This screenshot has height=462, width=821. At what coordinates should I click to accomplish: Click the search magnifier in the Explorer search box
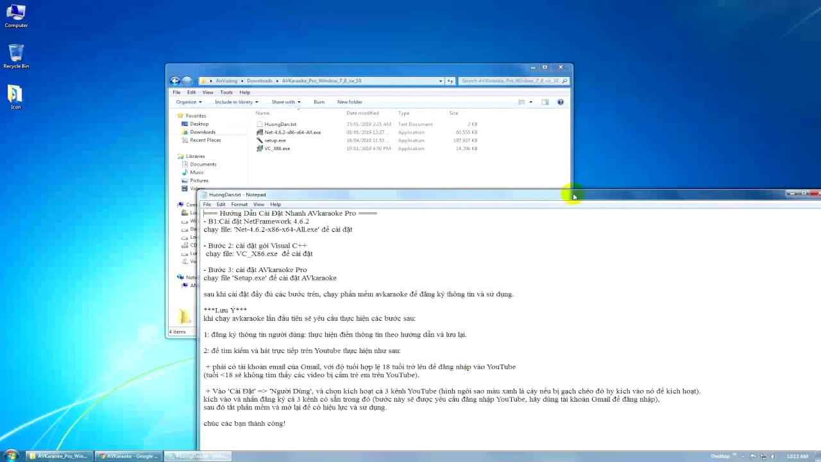pos(564,81)
